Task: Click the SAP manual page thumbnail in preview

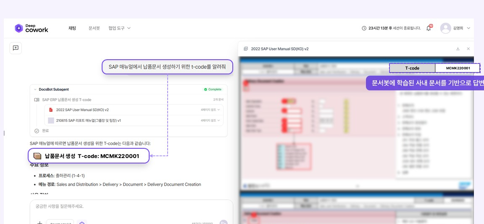Action: tap(357, 123)
